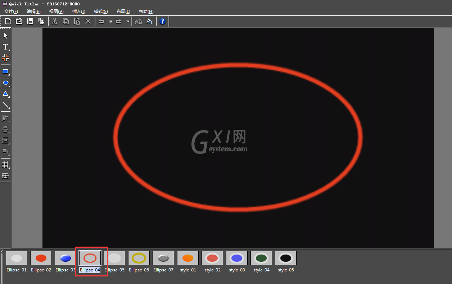
Task: Select the arrow selection tool
Action: [x=5, y=36]
